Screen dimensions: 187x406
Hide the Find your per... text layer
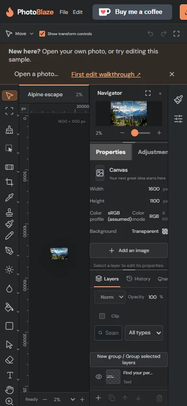pos(99,377)
